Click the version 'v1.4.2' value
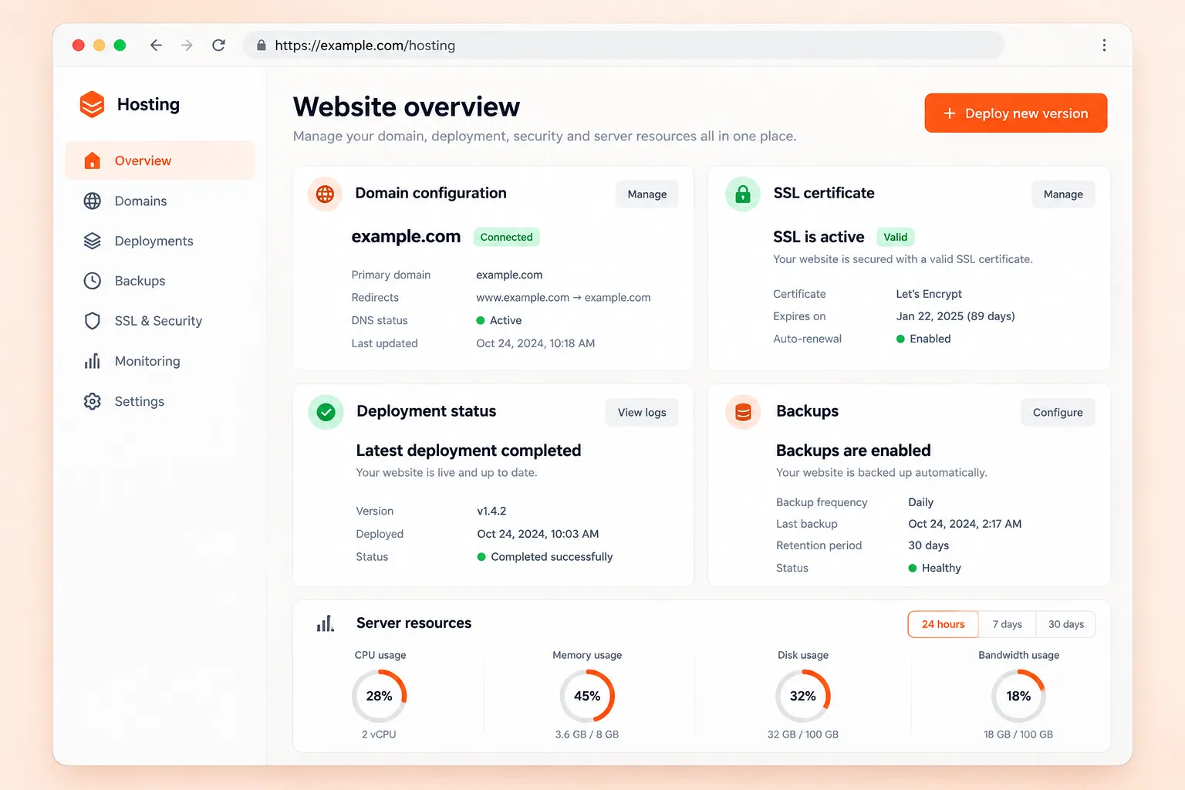The width and height of the screenshot is (1185, 790). tap(491, 511)
